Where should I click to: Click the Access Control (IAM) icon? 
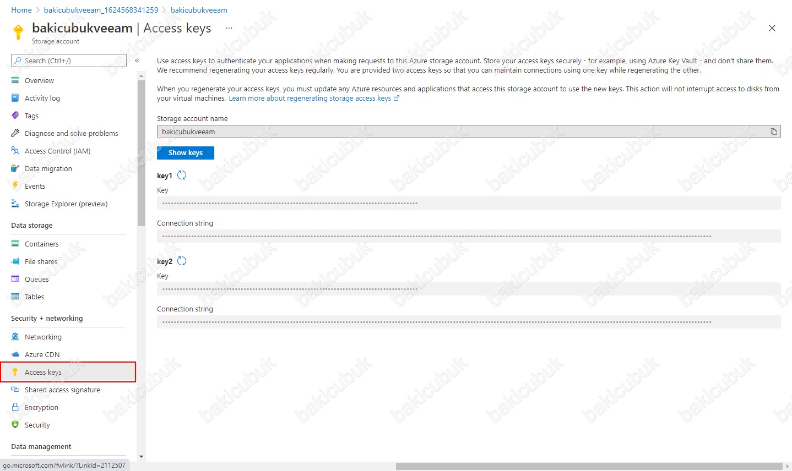coord(15,151)
